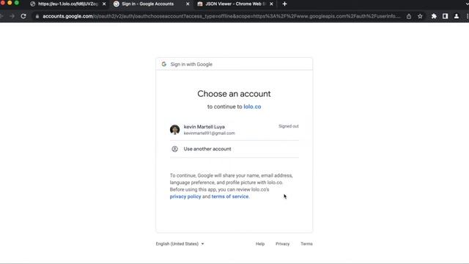Open the Extensions puzzle icon
The height and width of the screenshot is (264, 469).
(x=434, y=16)
